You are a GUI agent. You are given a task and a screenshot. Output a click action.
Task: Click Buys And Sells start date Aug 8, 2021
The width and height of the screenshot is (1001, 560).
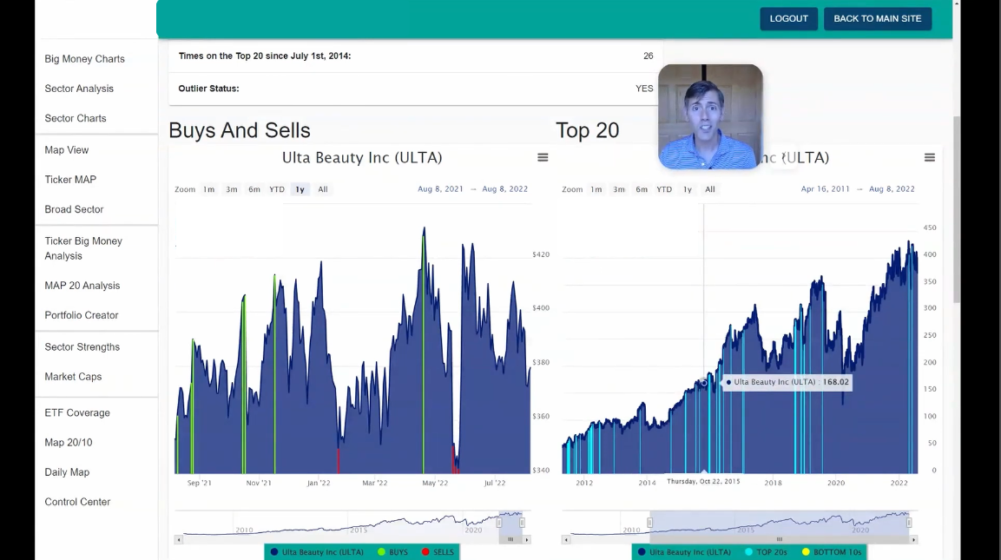[440, 189]
